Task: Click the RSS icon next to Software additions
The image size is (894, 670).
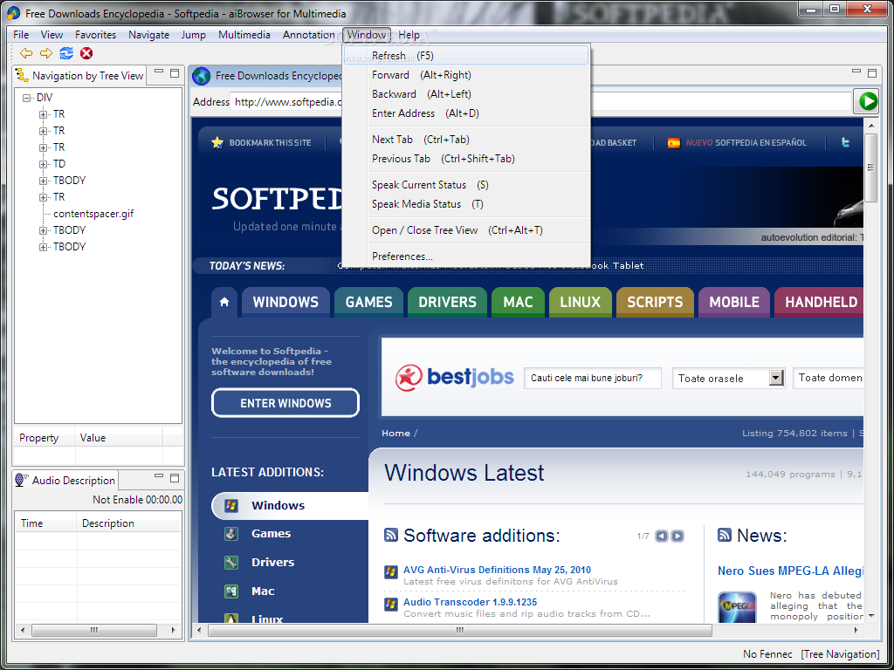Action: click(391, 535)
